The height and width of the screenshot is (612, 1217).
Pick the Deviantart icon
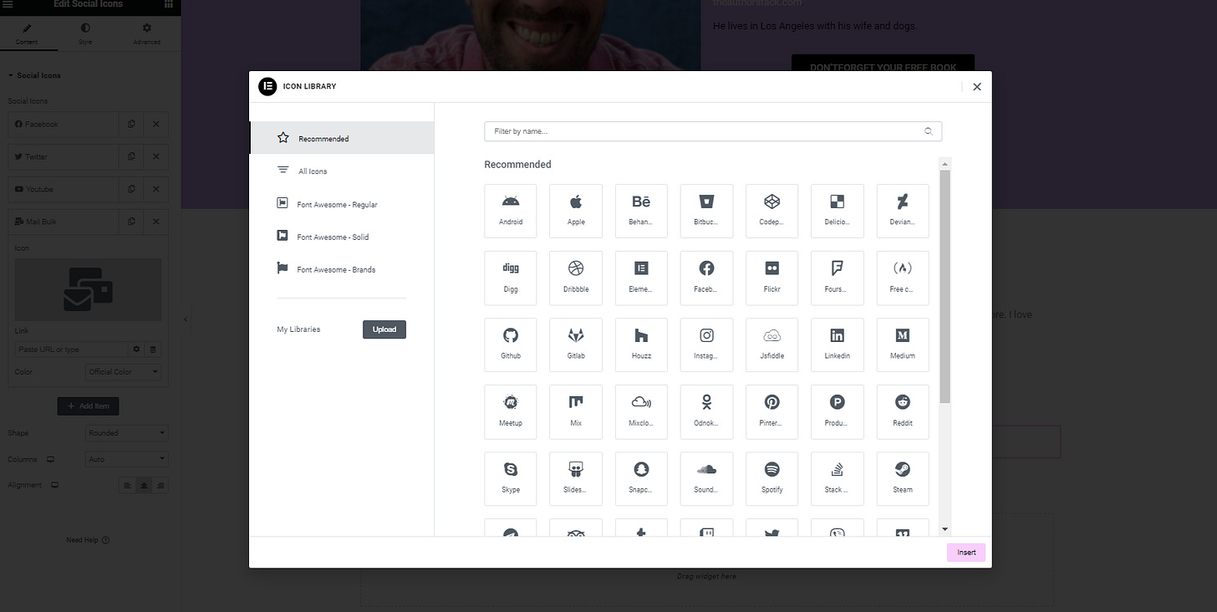(903, 211)
